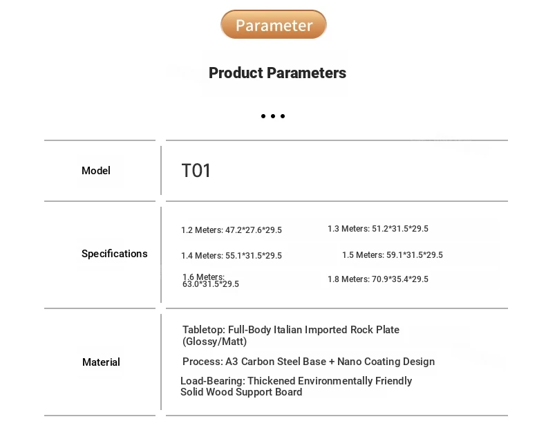Click the three dots indicator
The height and width of the screenshot is (428, 546).
[273, 116]
